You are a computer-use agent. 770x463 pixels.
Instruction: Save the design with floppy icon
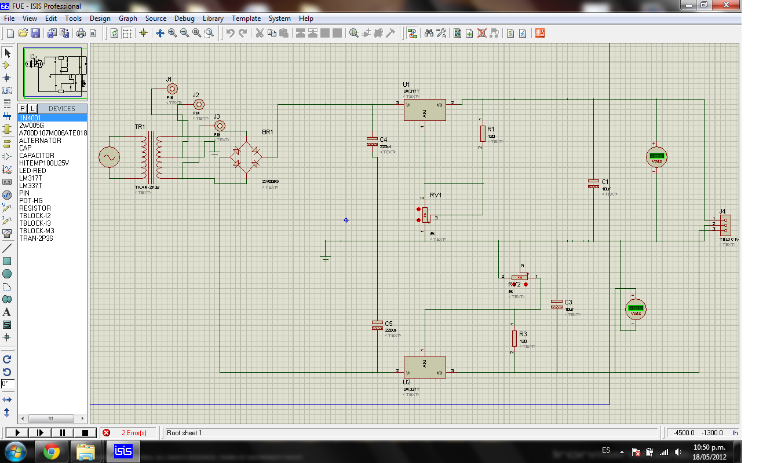[35, 33]
